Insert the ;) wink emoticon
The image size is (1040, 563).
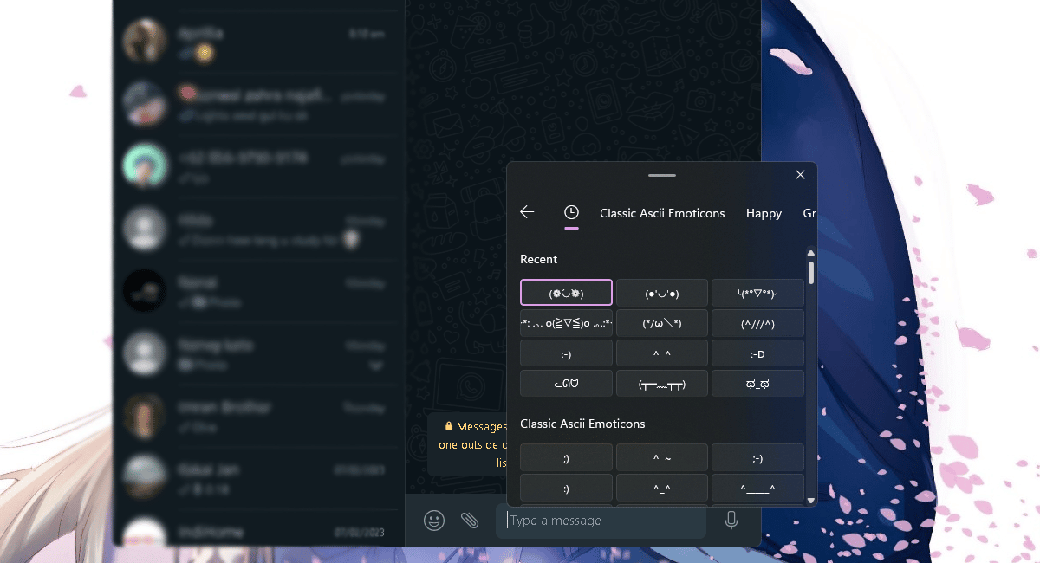[x=567, y=457]
